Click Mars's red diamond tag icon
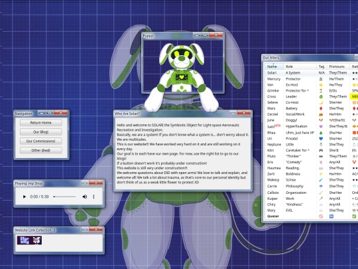 (321, 108)
